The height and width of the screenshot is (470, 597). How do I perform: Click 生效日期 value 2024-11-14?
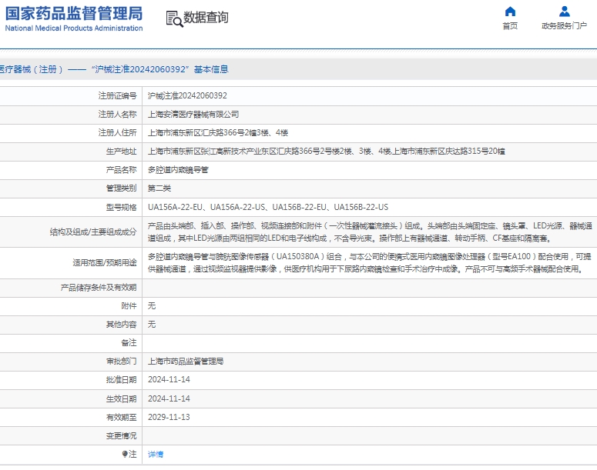click(x=169, y=398)
